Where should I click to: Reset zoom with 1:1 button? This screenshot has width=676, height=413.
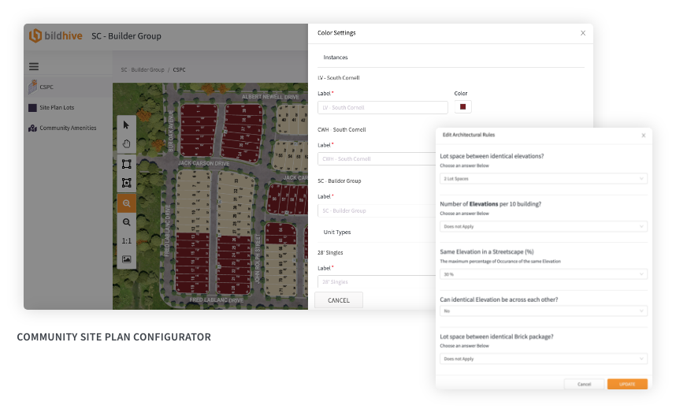point(126,241)
